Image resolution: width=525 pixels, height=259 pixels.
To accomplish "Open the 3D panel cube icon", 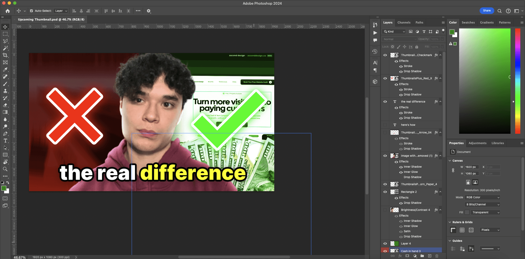I will click(x=375, y=82).
